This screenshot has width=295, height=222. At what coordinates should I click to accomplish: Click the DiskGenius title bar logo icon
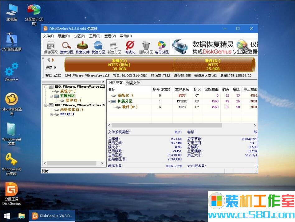pyautogui.click(x=45, y=29)
